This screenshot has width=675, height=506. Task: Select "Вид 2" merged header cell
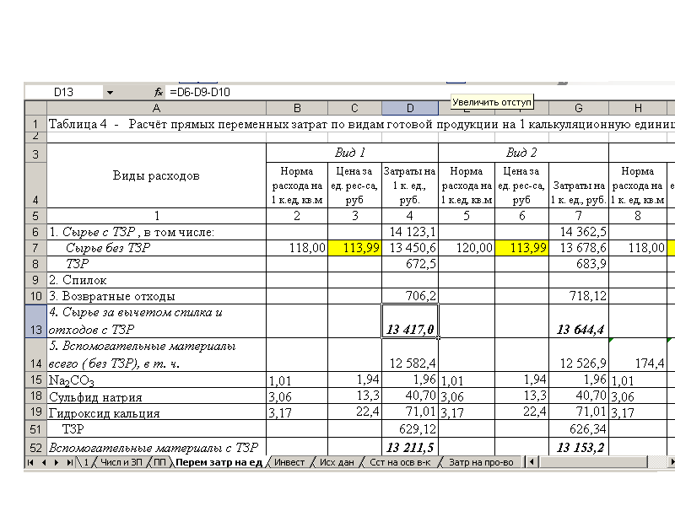coord(523,153)
